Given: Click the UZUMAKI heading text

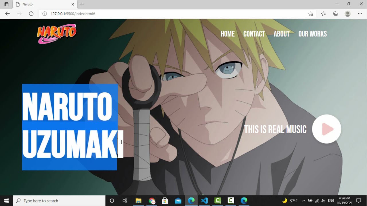Looking at the screenshot, I should click(x=73, y=144).
